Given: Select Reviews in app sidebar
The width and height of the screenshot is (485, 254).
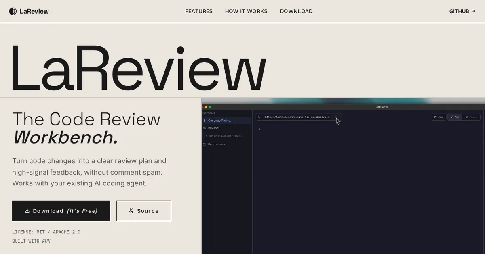Looking at the screenshot, I should point(214,128).
